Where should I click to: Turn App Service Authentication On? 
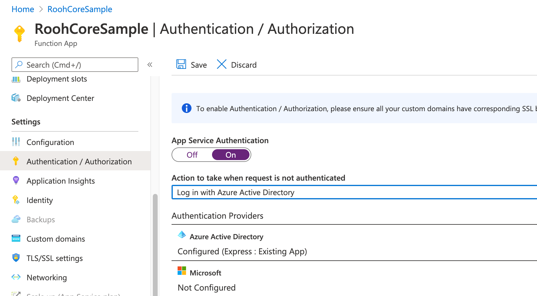(231, 155)
